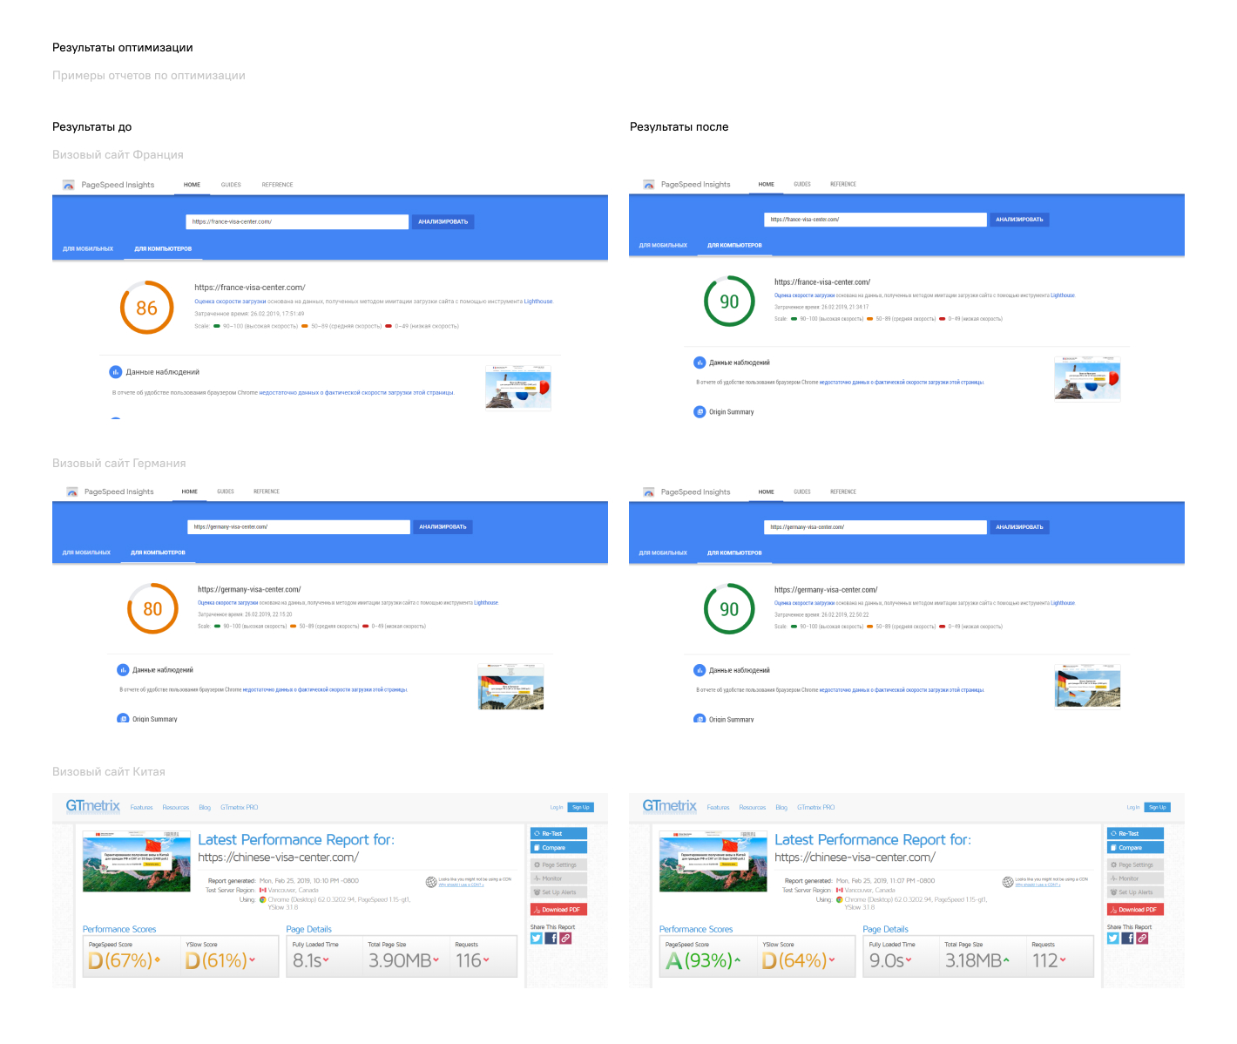Click arrow next to the A (93%) PageSpeed score
Screen dimensions: 1237x1044
[x=738, y=960]
